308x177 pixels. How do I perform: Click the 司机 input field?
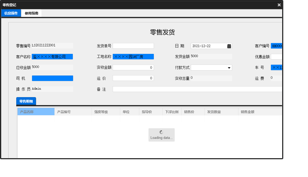coord(52,78)
